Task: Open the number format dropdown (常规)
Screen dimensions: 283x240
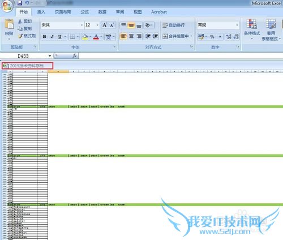Action: (x=237, y=25)
